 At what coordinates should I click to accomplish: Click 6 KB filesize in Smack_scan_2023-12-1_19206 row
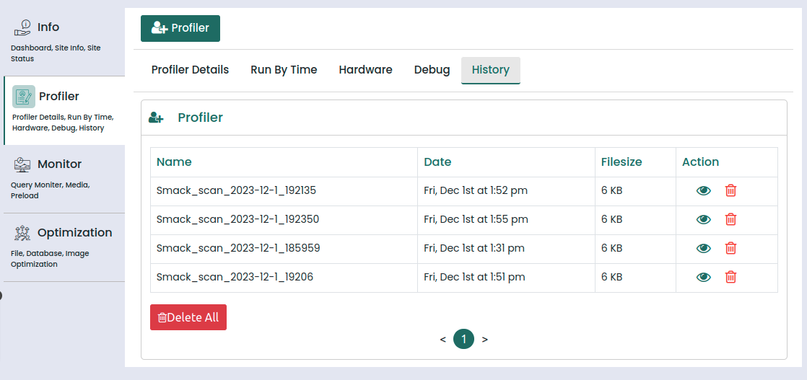point(611,277)
